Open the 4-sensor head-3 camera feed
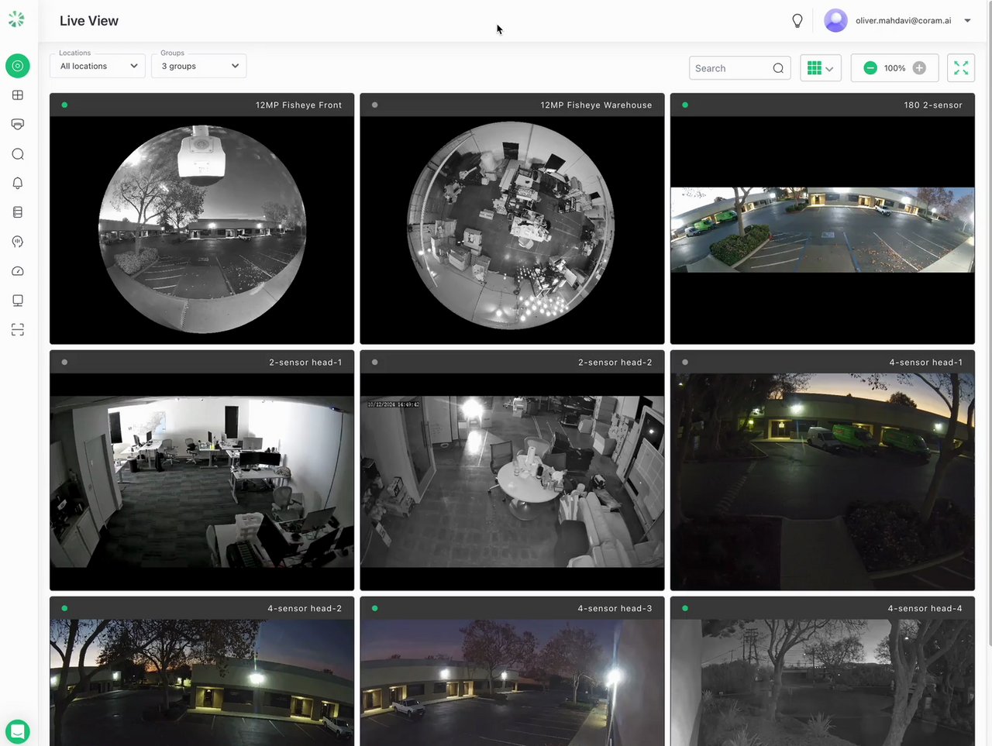Screen dimensions: 992x746 coord(512,682)
